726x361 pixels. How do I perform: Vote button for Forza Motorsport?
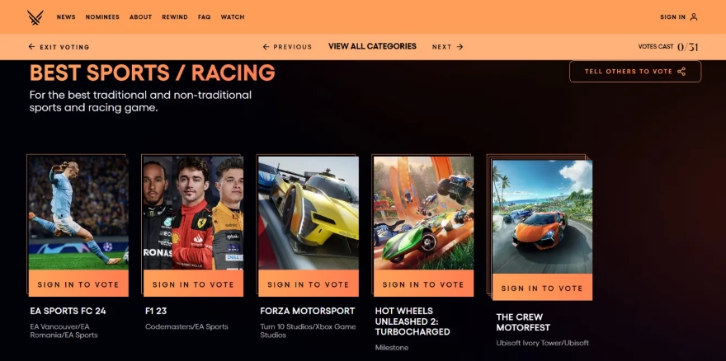[x=309, y=284]
